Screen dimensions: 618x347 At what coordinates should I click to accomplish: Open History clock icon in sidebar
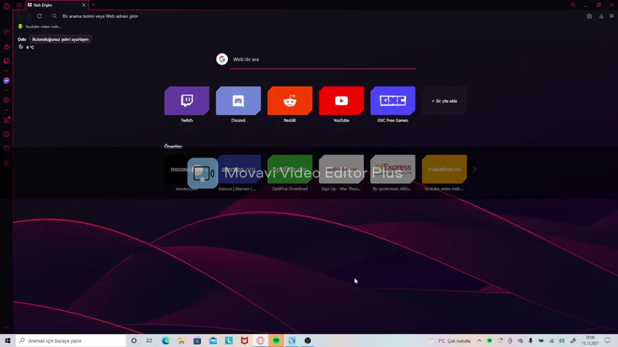(x=6, y=134)
